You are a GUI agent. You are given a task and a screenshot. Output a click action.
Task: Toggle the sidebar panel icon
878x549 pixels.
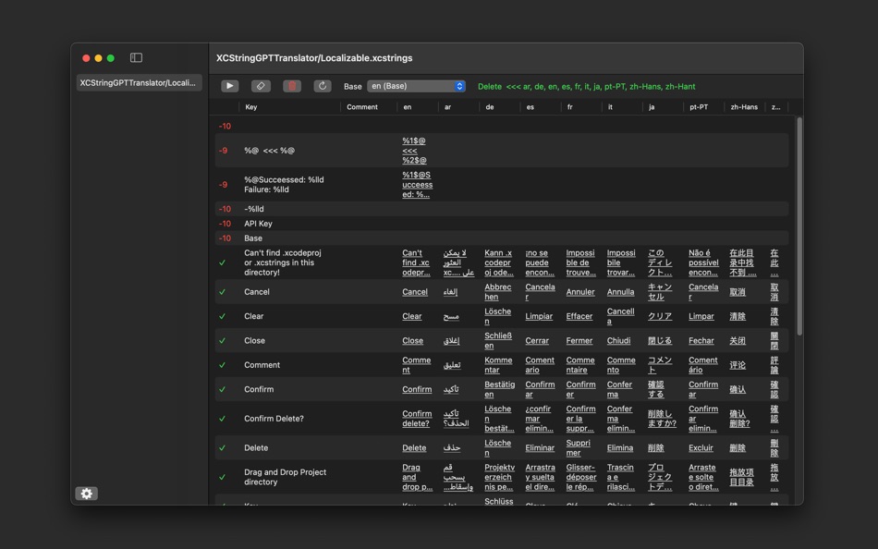pyautogui.click(x=136, y=57)
